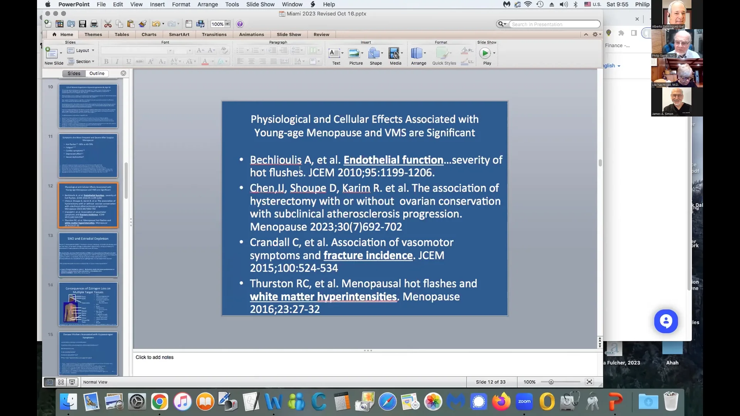
Task: Click in Search in Presentation field
Action: pyautogui.click(x=554, y=24)
